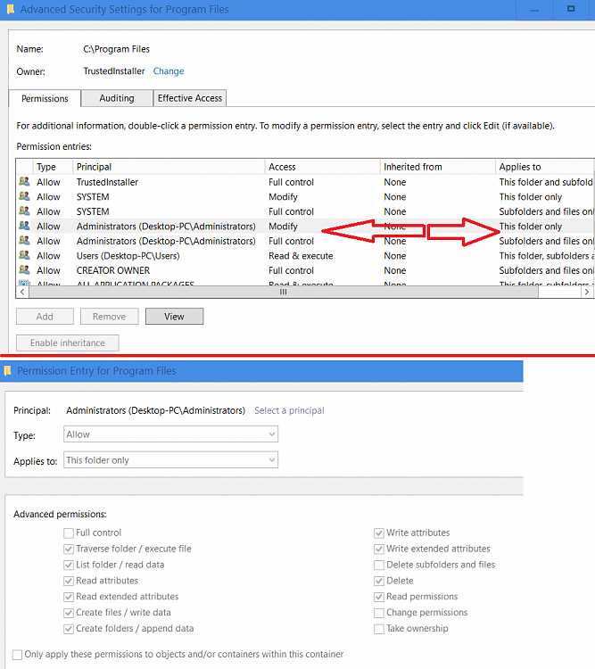Click the user group icon beside TrustedInstaller entry
Screen dimensions: 595x669
23,182
